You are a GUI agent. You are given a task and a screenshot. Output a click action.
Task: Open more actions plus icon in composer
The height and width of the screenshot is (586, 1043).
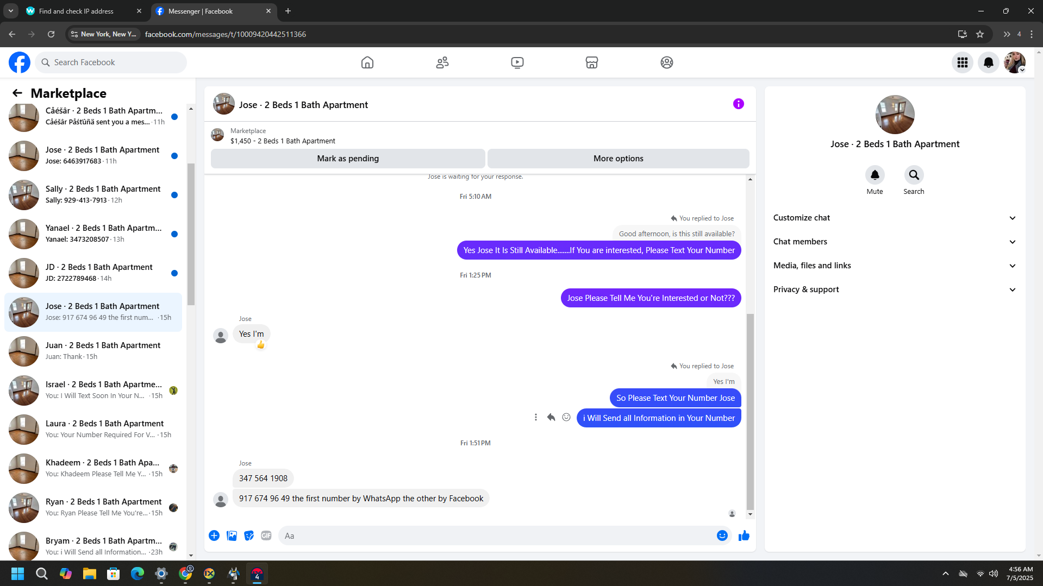tap(214, 535)
